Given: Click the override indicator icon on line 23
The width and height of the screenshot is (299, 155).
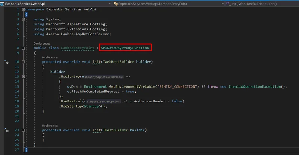Looking at the screenshot, I should tap(6, 130).
